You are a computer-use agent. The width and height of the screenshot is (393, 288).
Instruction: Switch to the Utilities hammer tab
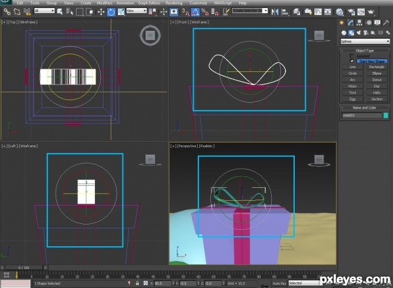[x=386, y=23]
